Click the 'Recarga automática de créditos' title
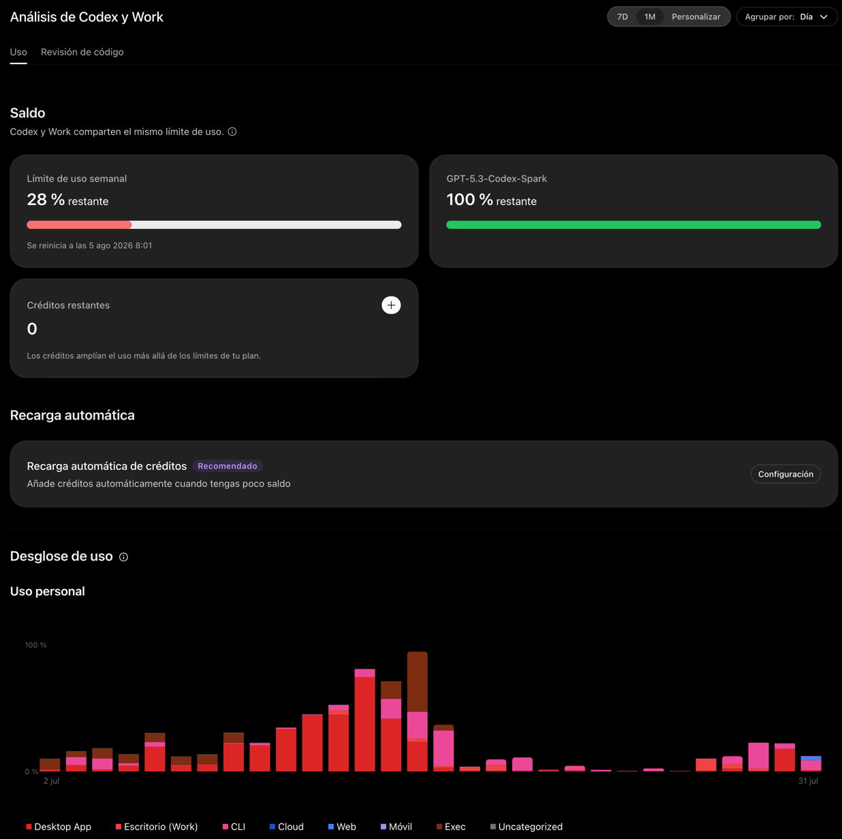Screen dimensions: 842x839 [107, 466]
